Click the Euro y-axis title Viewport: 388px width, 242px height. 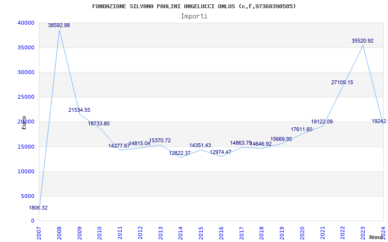[x=24, y=123]
